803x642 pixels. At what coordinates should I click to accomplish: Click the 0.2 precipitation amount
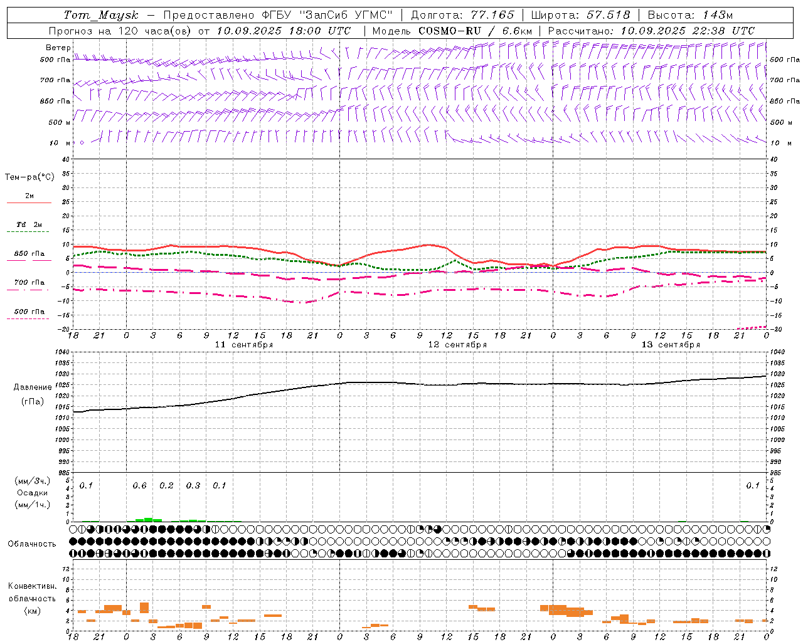point(166,486)
